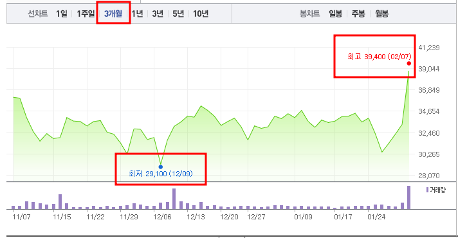The height and width of the screenshot is (238, 458).
Task: Click the 34,654 y-axis price label
Action: click(429, 111)
